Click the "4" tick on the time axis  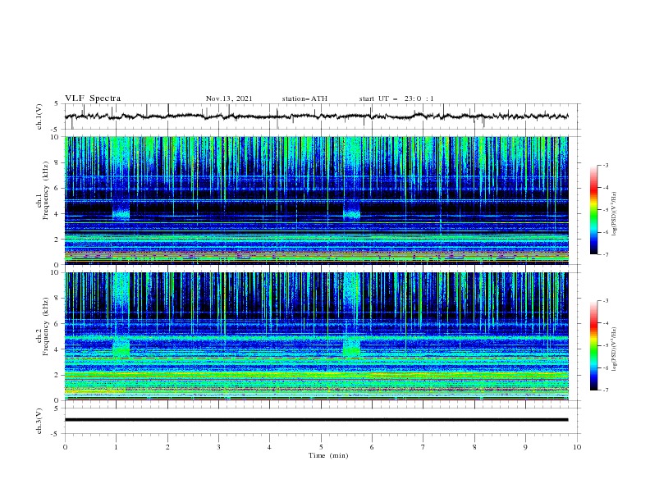270,447
